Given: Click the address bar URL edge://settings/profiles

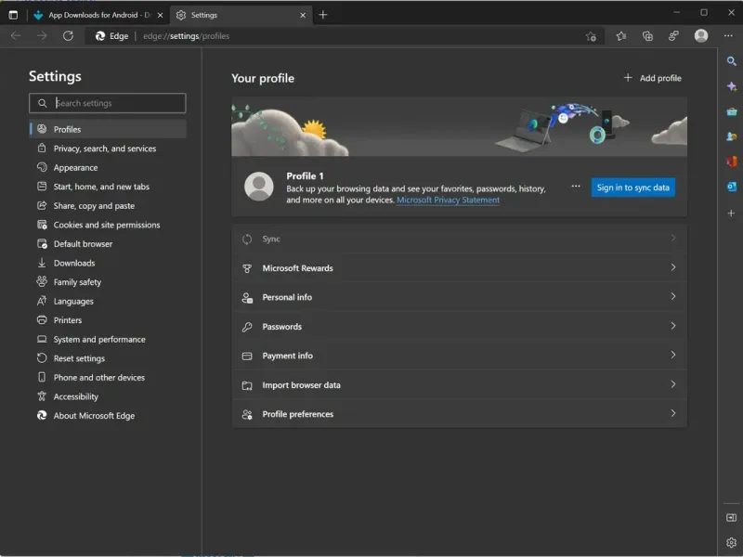Looking at the screenshot, I should tap(187, 36).
